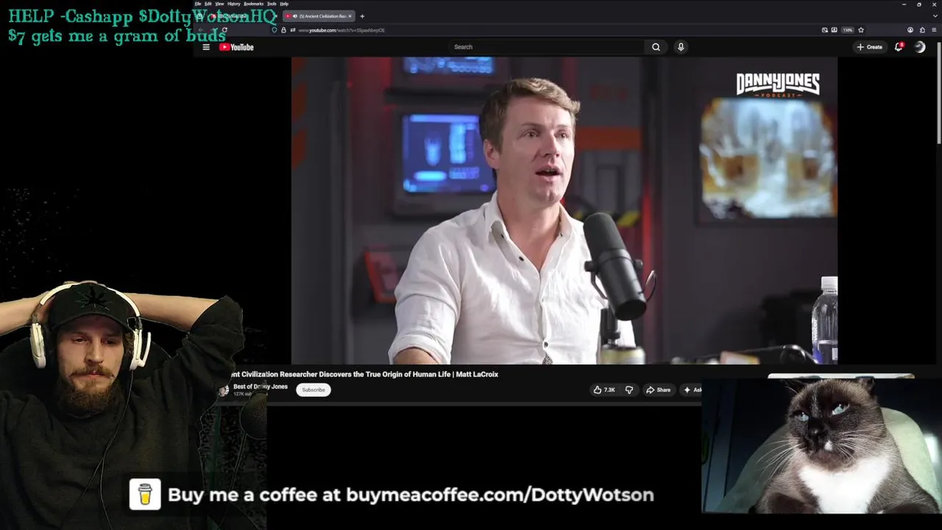Open the View menu in Firefox
The image size is (942, 530).
point(219,4)
